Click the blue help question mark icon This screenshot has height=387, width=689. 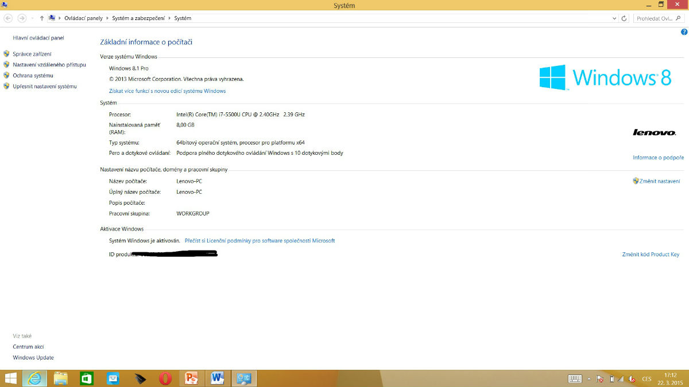coord(684,32)
